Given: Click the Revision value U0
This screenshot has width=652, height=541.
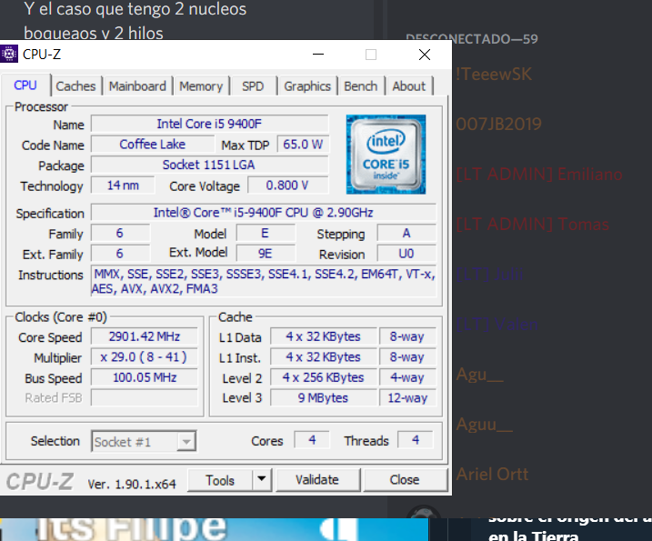Looking at the screenshot, I should (x=406, y=254).
